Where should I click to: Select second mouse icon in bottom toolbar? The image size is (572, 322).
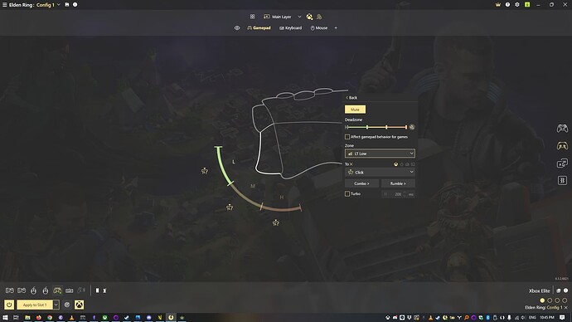46,290
